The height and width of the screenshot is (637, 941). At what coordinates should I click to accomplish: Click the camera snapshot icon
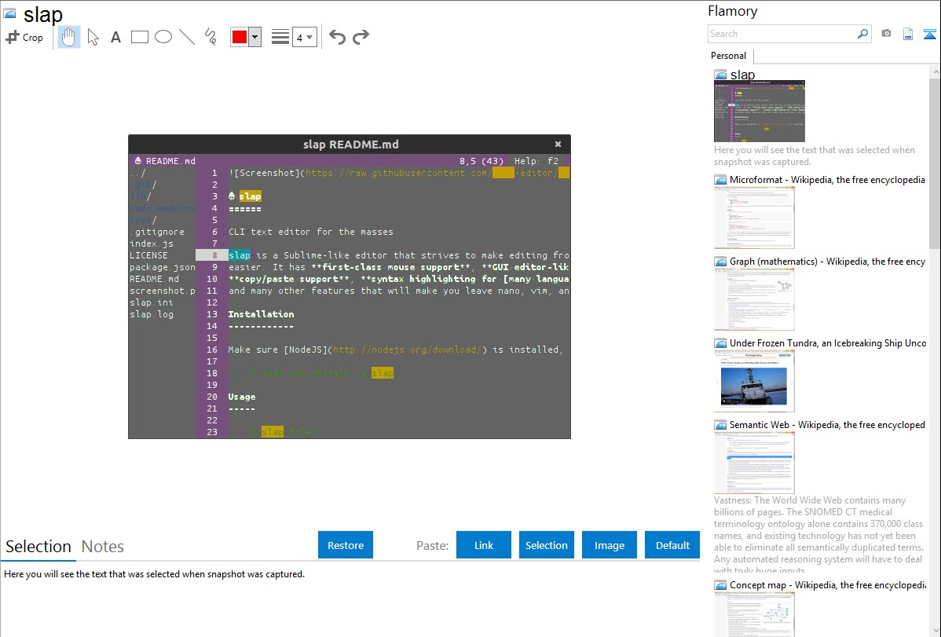click(x=886, y=34)
